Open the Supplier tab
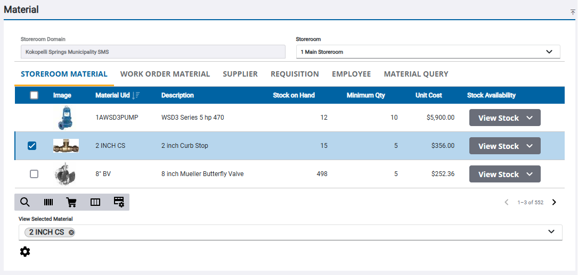 240,74
